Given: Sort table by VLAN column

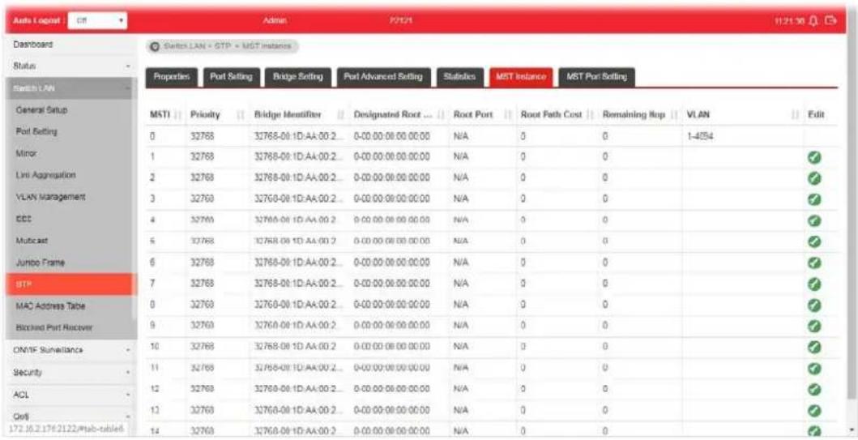Looking at the screenshot, I should pos(741,115).
